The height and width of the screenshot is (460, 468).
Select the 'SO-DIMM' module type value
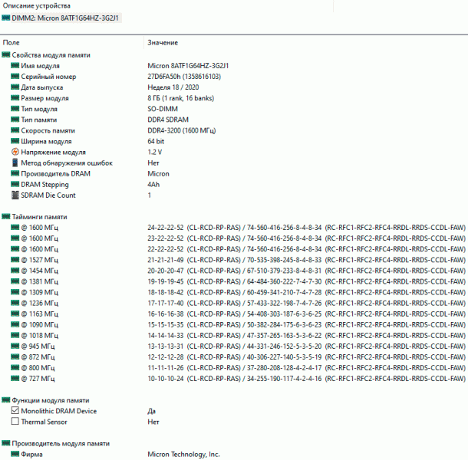point(163,109)
